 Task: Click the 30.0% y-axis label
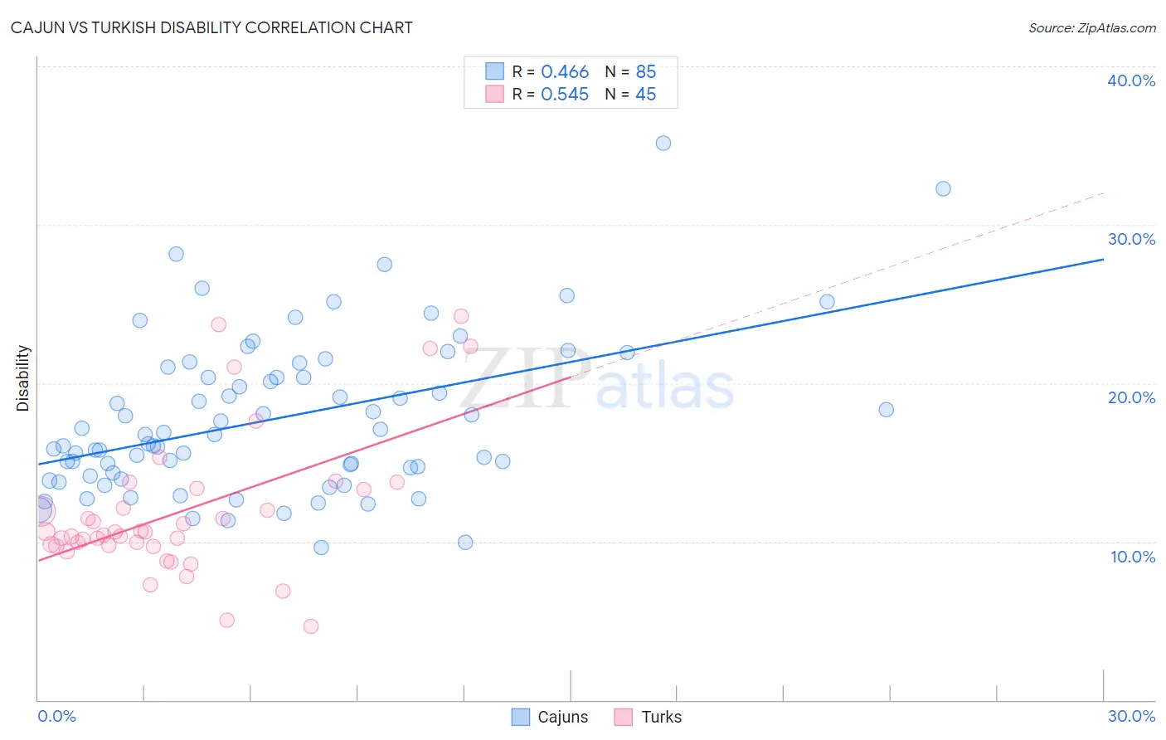click(1131, 239)
